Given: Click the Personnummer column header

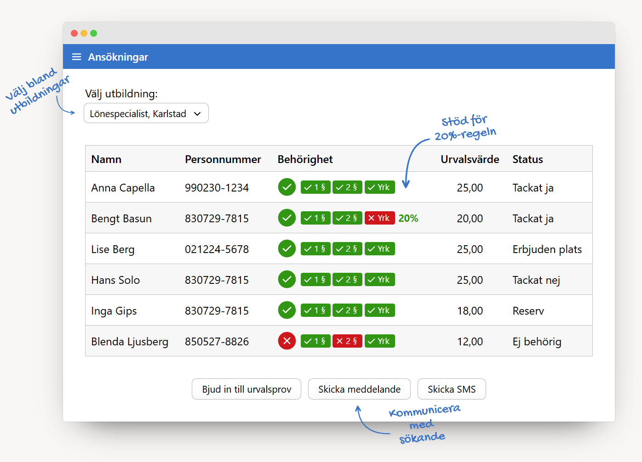Looking at the screenshot, I should tap(223, 159).
